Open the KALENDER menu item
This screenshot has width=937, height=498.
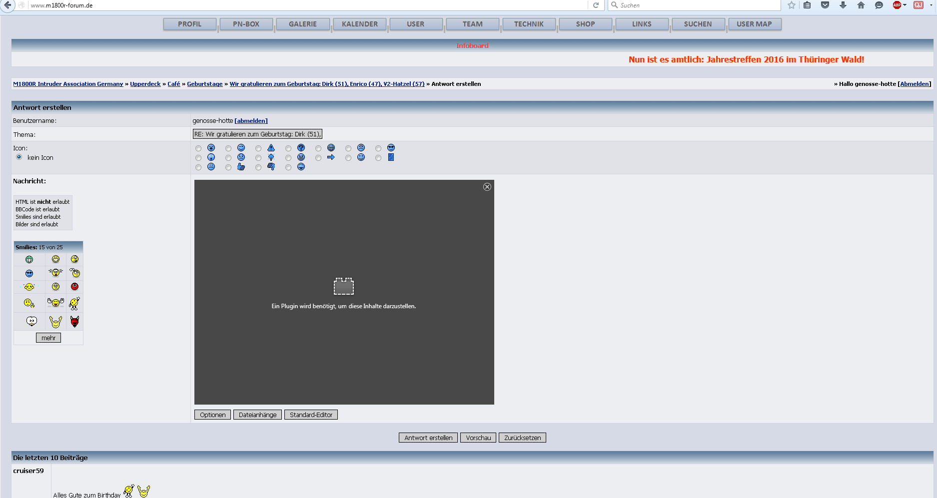(x=360, y=24)
